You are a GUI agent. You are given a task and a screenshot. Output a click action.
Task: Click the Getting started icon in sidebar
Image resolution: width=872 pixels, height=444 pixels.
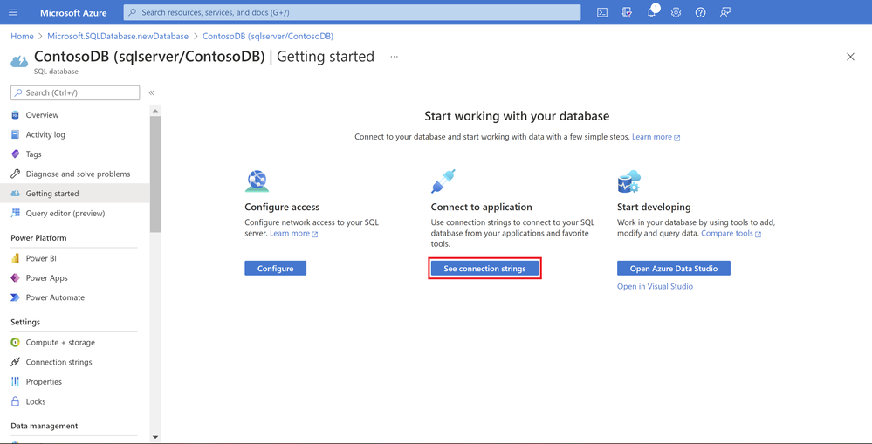(x=16, y=194)
